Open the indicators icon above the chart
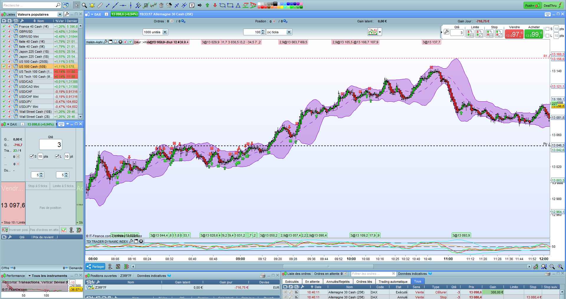 [373, 32]
